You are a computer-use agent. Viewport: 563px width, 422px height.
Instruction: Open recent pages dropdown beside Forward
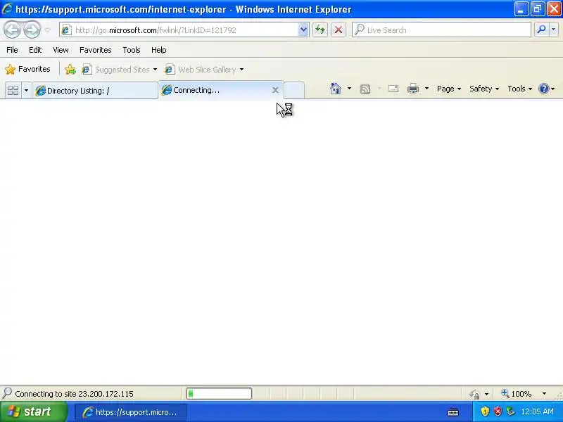coord(48,30)
